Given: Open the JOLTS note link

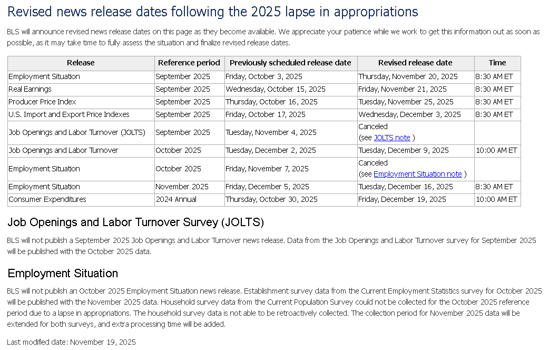Looking at the screenshot, I should tap(391, 138).
